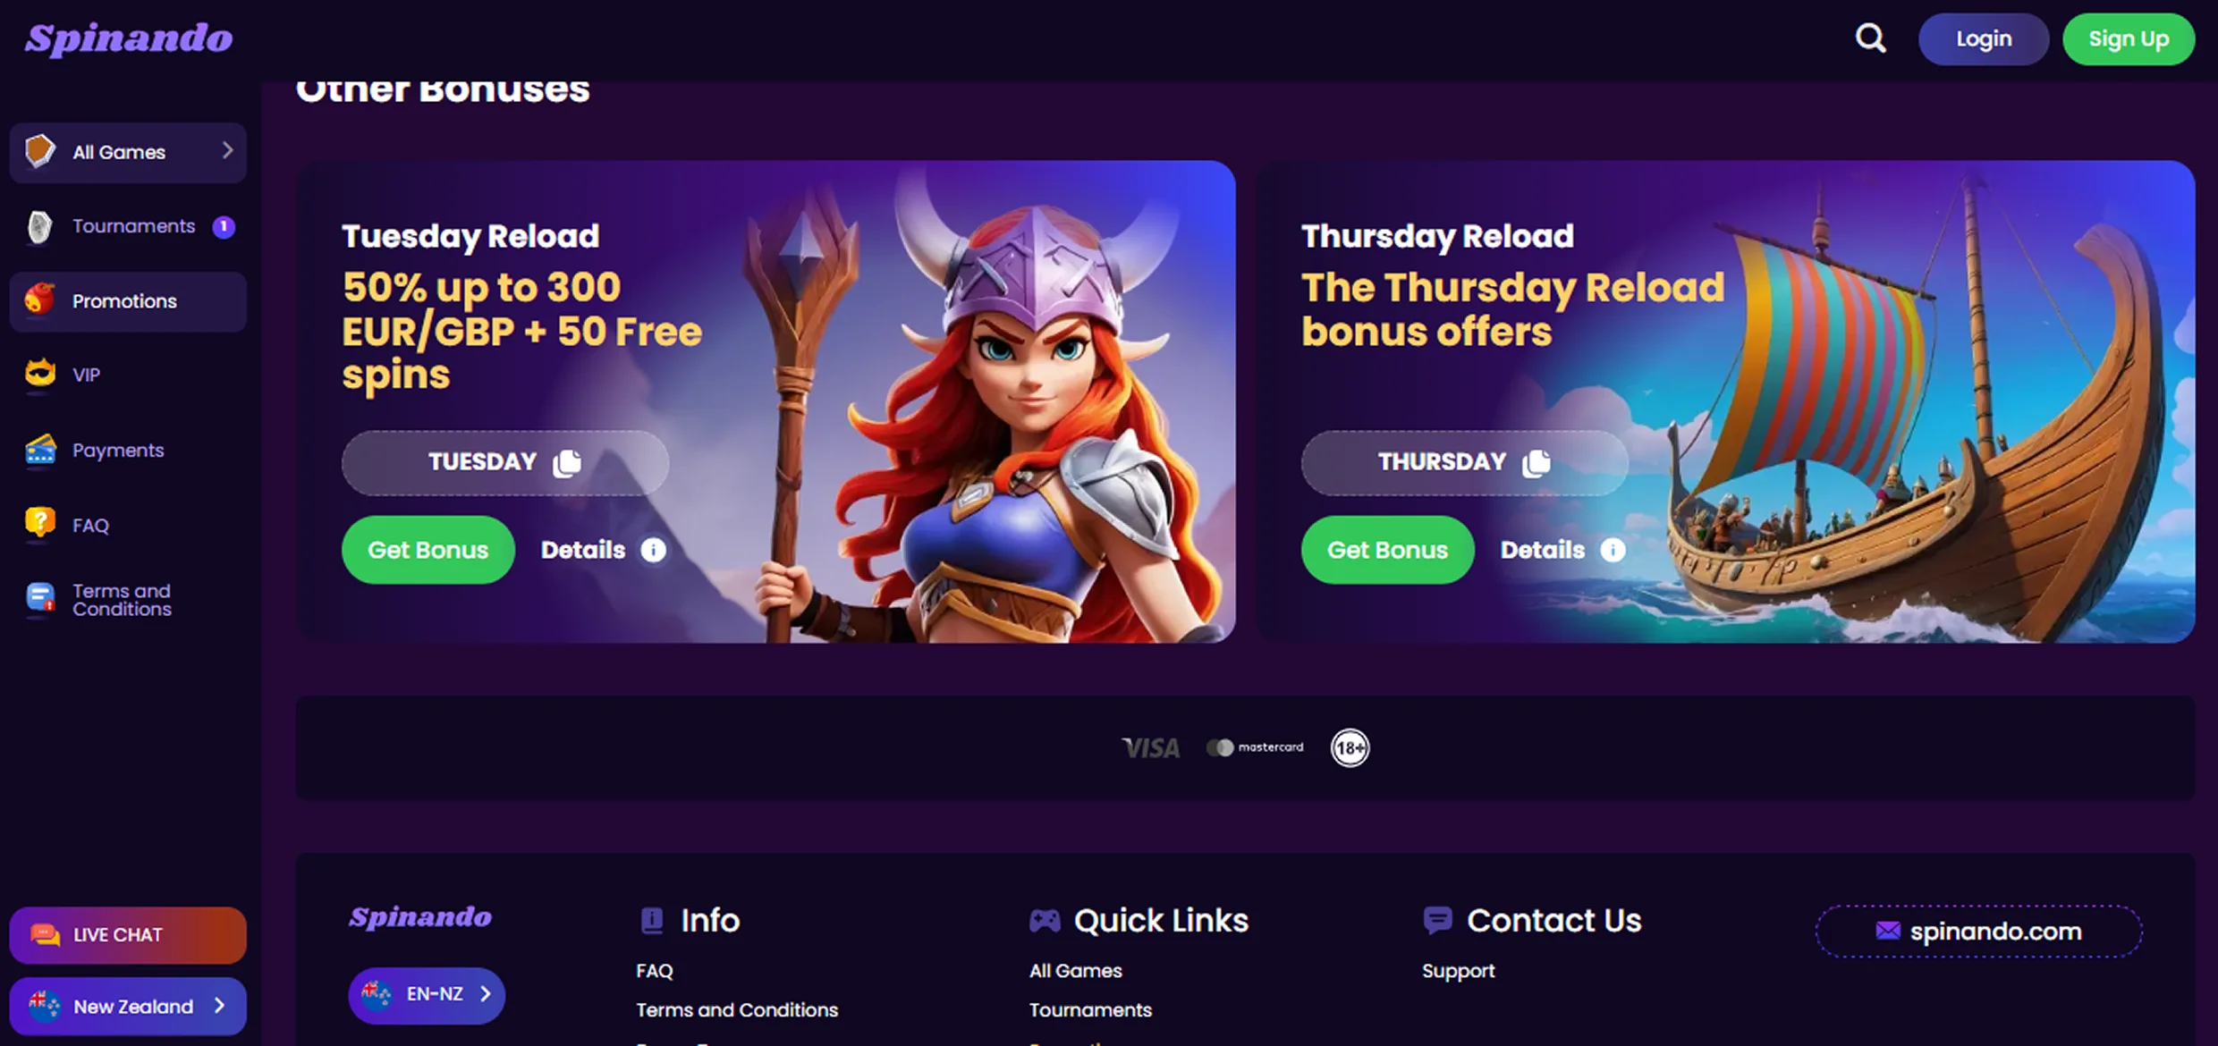Screen dimensions: 2218x1046
Task: Click the VIP crown icon in sidebar
Action: click(40, 374)
